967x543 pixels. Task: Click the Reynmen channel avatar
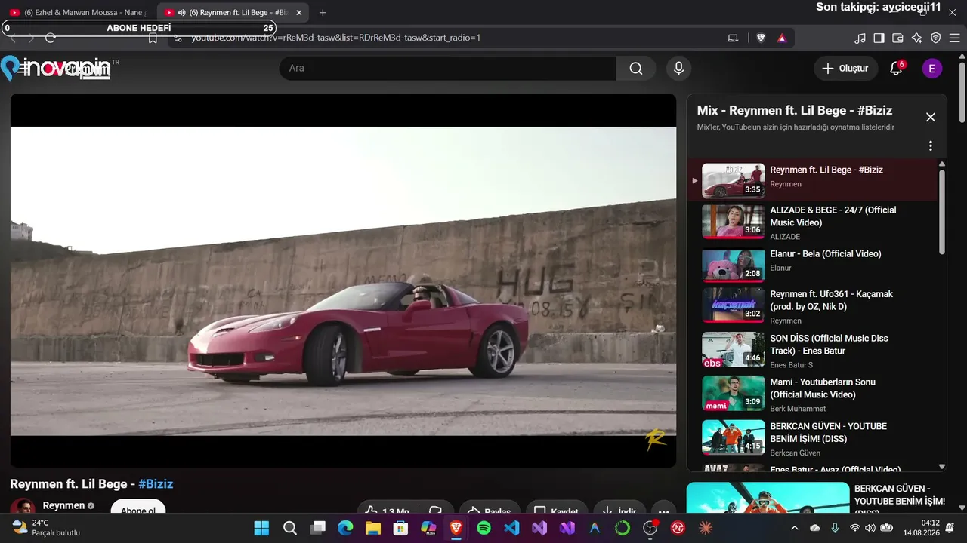(23, 507)
